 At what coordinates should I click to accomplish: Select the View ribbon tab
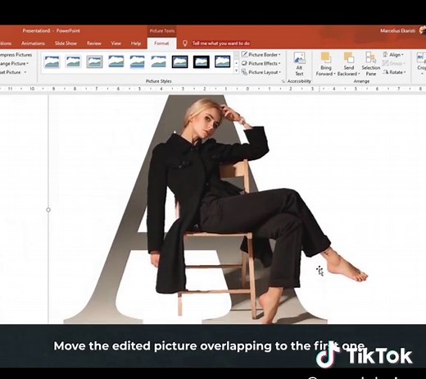[116, 43]
